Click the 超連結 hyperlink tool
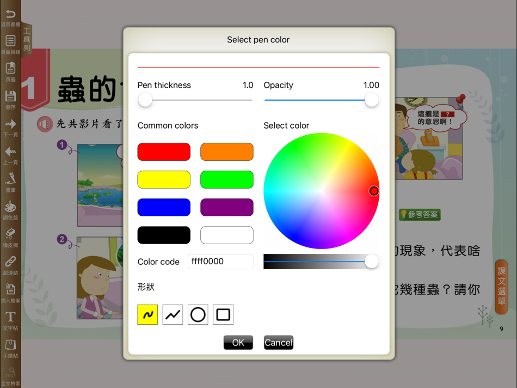The width and height of the screenshot is (517, 388). 10,262
